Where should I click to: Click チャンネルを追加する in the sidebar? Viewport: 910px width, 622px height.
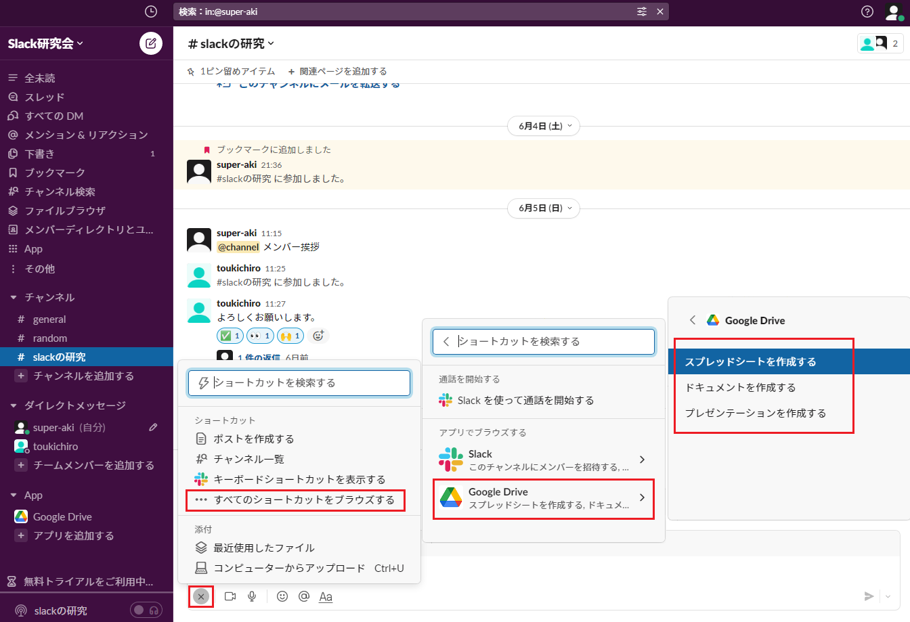click(83, 376)
